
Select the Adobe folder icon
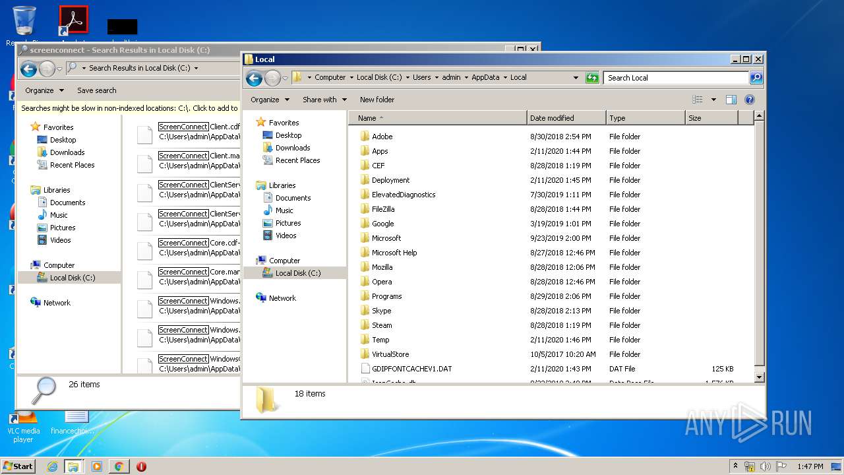coord(365,137)
